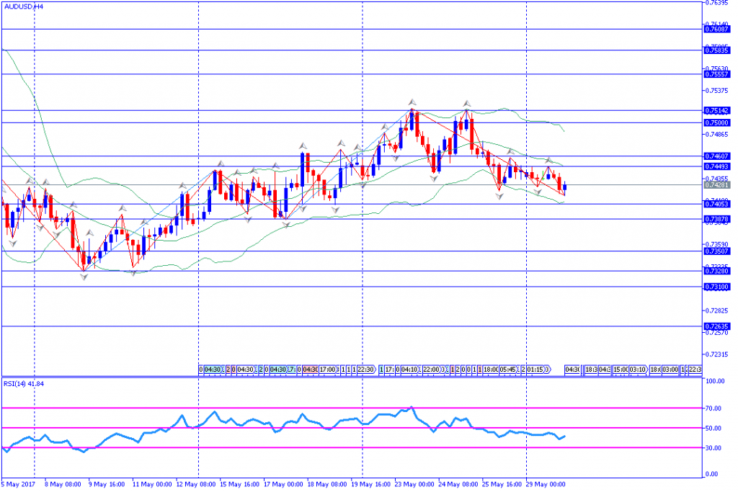Click the RSI 30.00 oversold level label
This screenshot has height=492, width=738.
(713, 448)
